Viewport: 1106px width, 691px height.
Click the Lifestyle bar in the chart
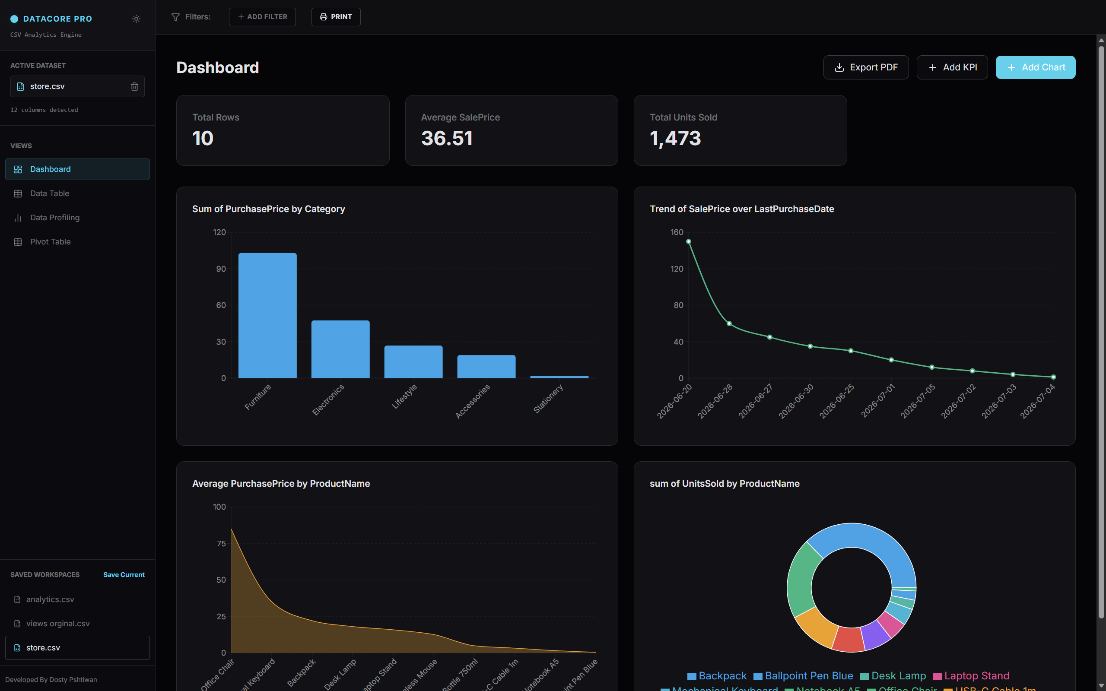point(413,361)
